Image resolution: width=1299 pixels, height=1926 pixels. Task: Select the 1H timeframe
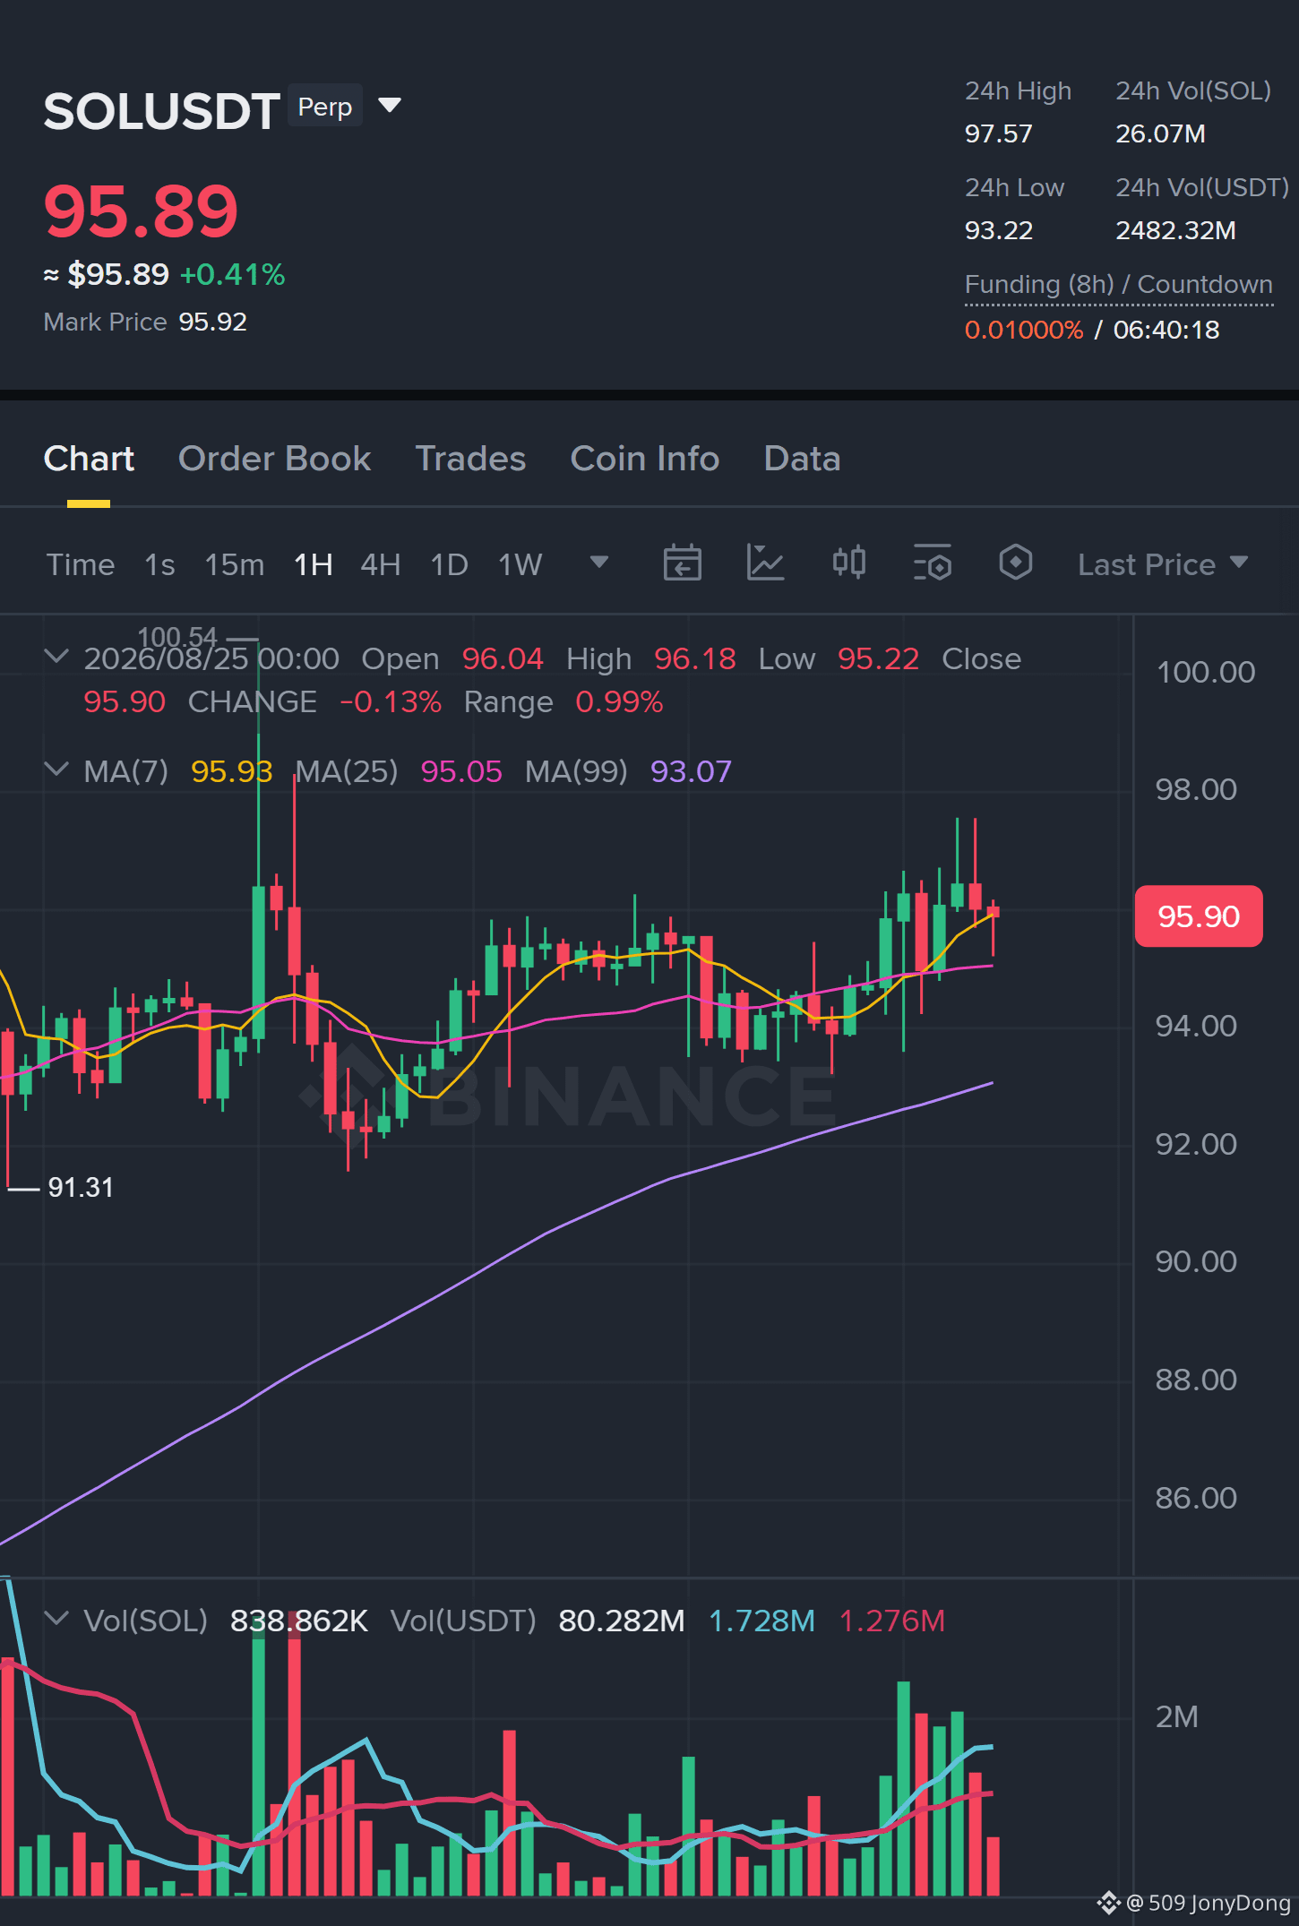click(x=314, y=564)
